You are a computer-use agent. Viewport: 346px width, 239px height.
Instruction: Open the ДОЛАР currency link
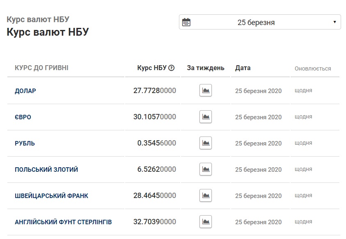[x=25, y=91]
